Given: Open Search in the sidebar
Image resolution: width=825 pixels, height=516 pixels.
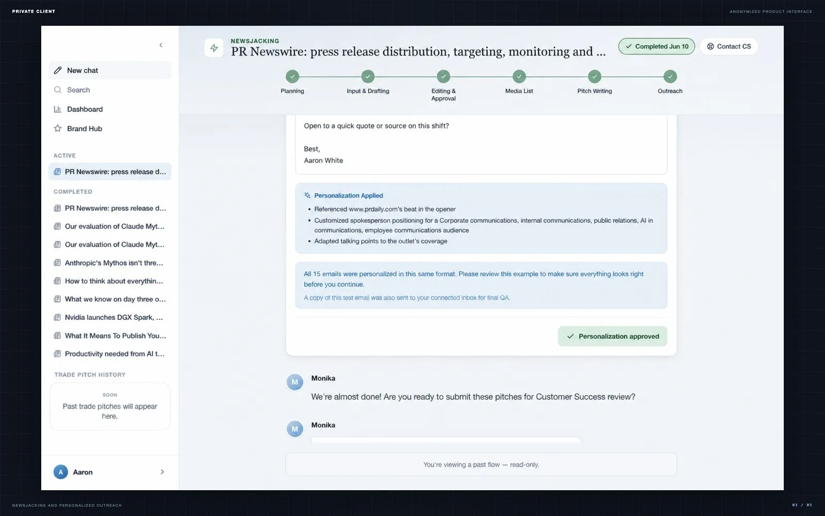Looking at the screenshot, I should (110, 90).
